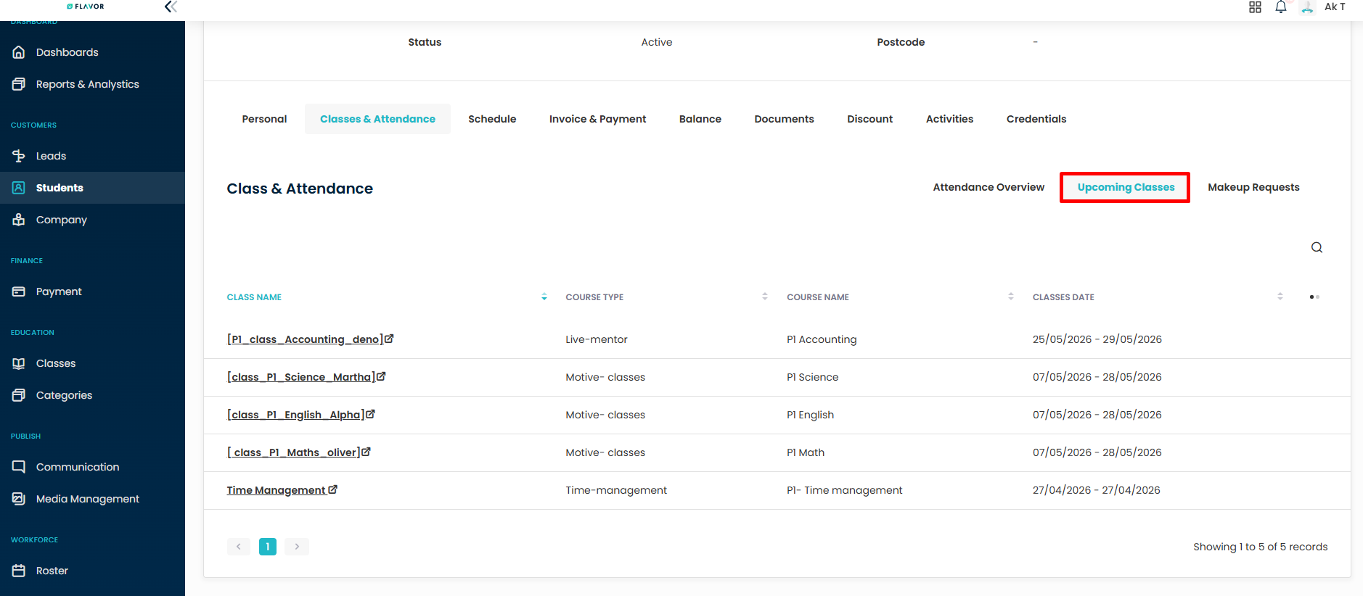The image size is (1363, 596).
Task: Click the 27/04/2026 - 27/04/2026 date cell
Action: [x=1097, y=490]
